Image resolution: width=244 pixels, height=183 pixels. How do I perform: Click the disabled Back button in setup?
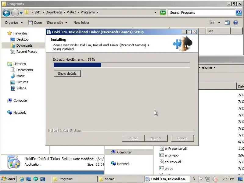tap(133, 138)
